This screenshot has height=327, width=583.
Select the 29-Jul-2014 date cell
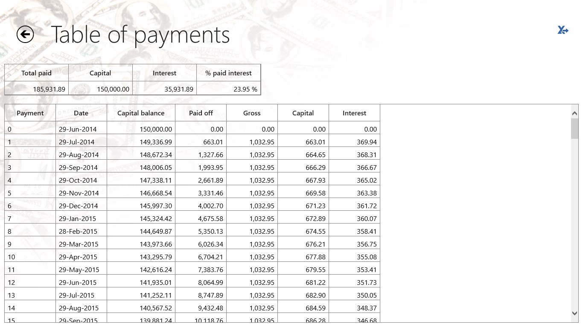tap(77, 142)
